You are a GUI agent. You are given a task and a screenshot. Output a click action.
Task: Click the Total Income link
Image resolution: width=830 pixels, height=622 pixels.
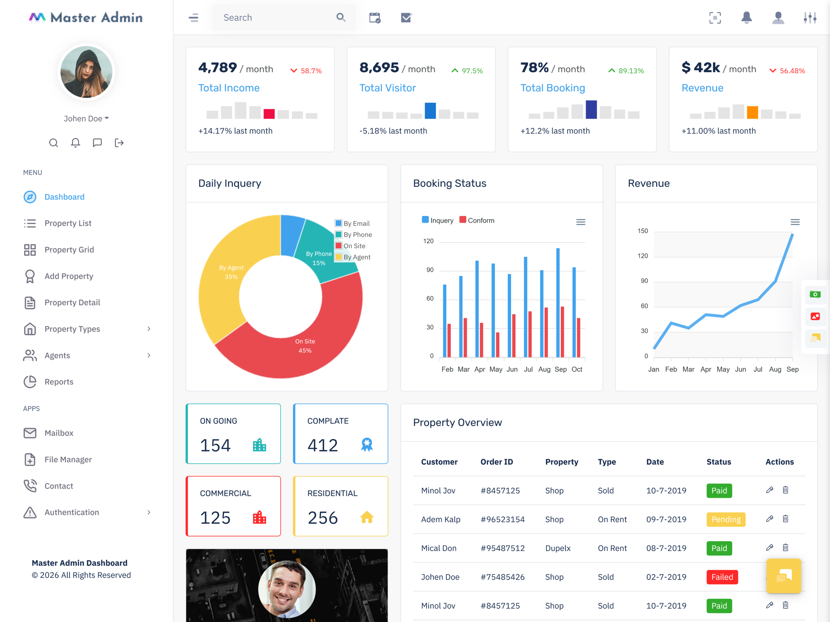[229, 88]
